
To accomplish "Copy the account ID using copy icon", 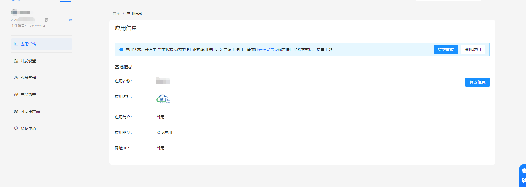I will pyautogui.click(x=46, y=20).
